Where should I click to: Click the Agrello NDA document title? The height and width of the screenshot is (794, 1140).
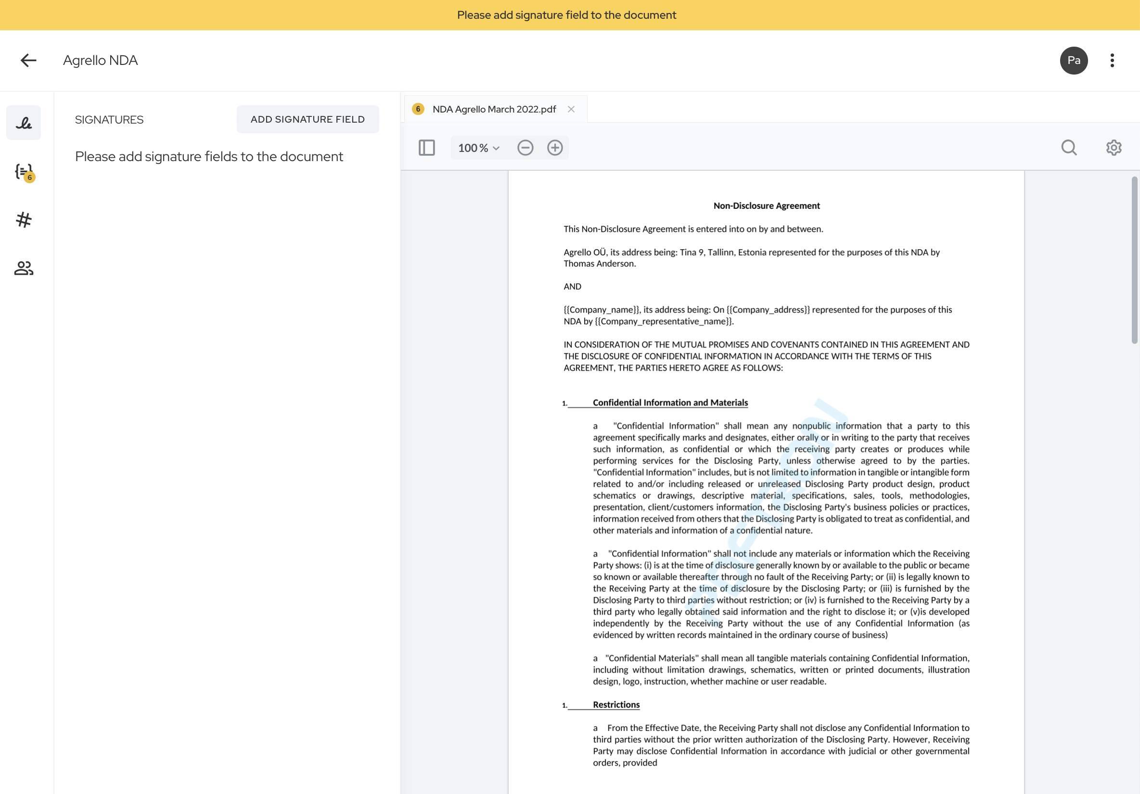tap(100, 60)
